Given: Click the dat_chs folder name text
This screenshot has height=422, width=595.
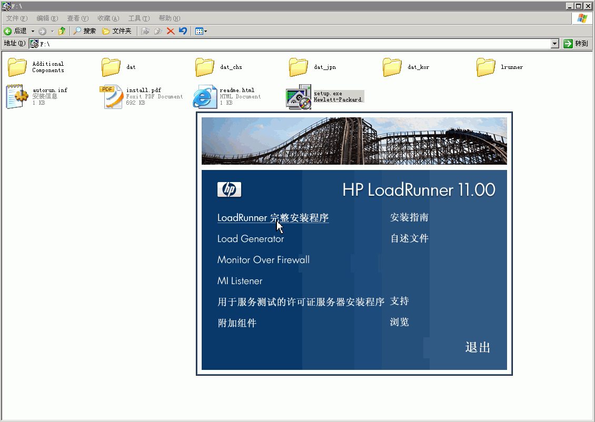Looking at the screenshot, I should pos(231,67).
